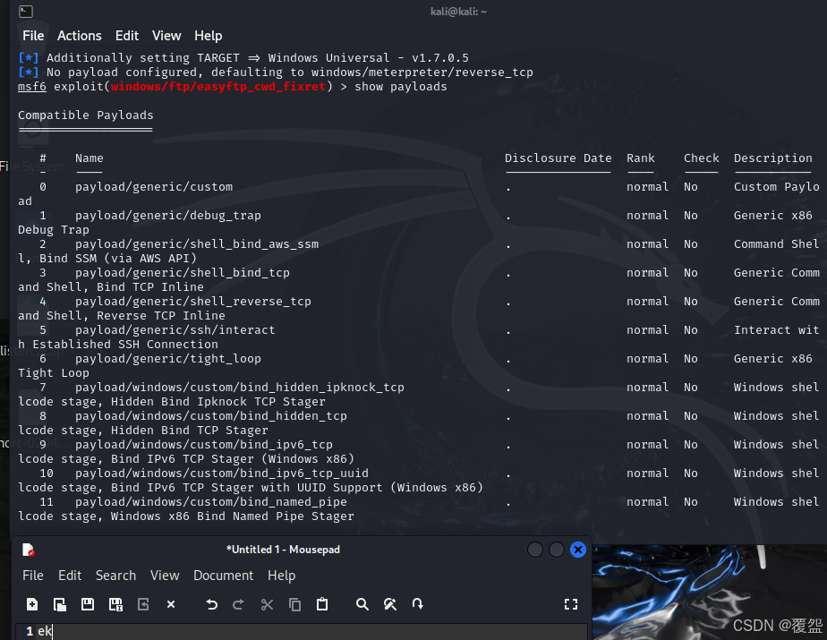Open the Mousepad Search menu
This screenshot has height=640, width=827.
point(115,575)
